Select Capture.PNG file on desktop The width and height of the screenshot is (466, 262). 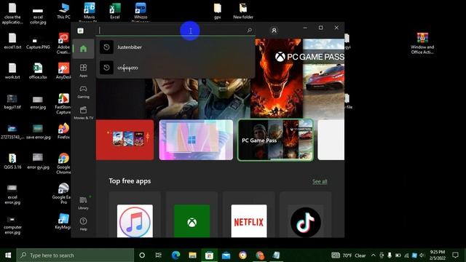tap(38, 41)
